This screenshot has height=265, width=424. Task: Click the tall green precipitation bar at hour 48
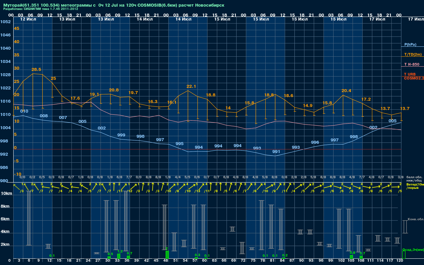(167, 254)
